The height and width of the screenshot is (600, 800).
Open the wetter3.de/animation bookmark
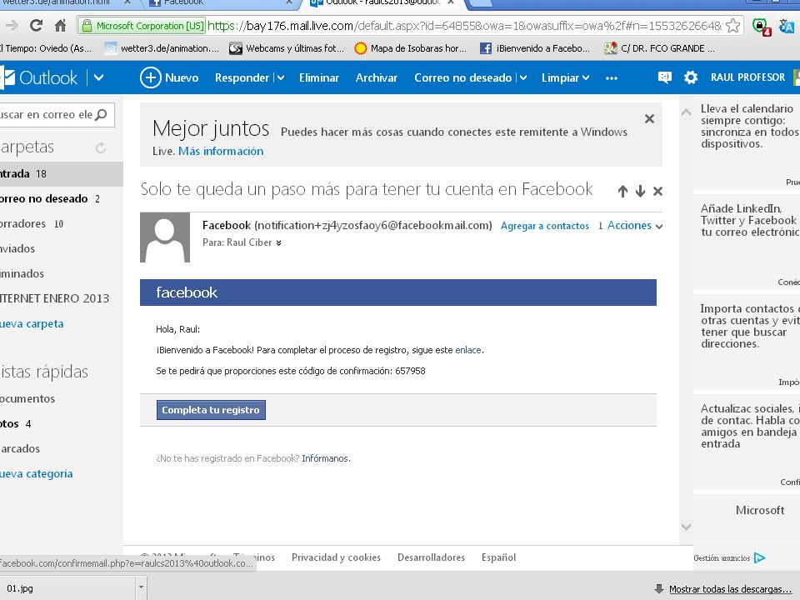[x=162, y=48]
